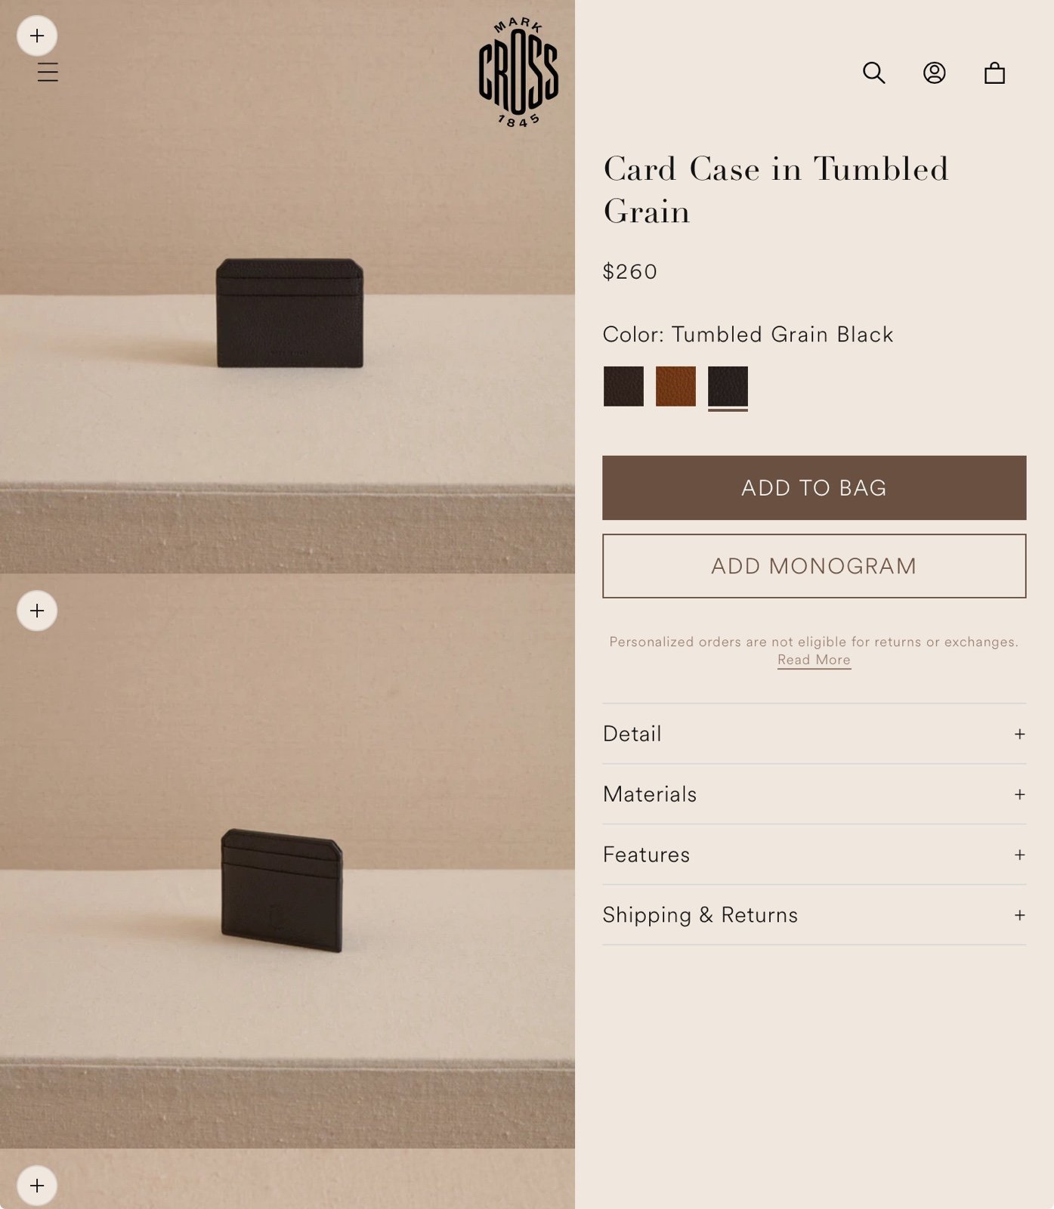Open the shopping bag icon
Image resolution: width=1054 pixels, height=1209 pixels.
(x=994, y=73)
